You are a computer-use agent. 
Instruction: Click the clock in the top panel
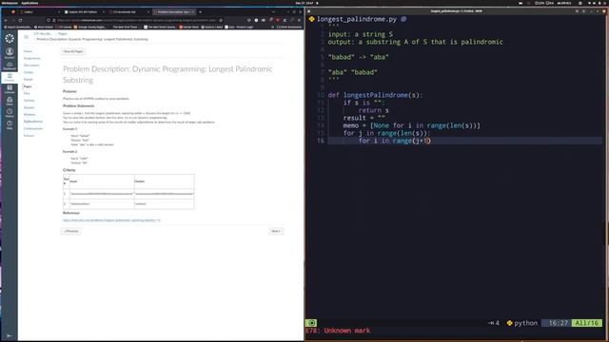pyautogui.click(x=304, y=3)
